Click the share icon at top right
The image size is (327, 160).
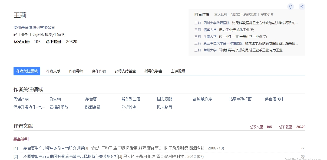302,7
